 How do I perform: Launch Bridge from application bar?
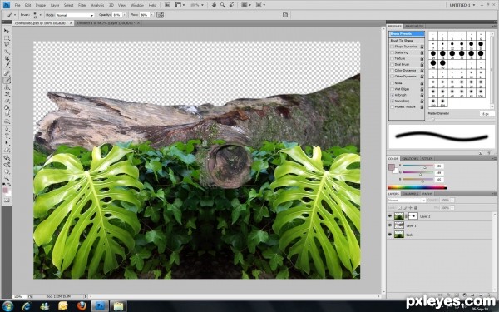[x=167, y=5]
